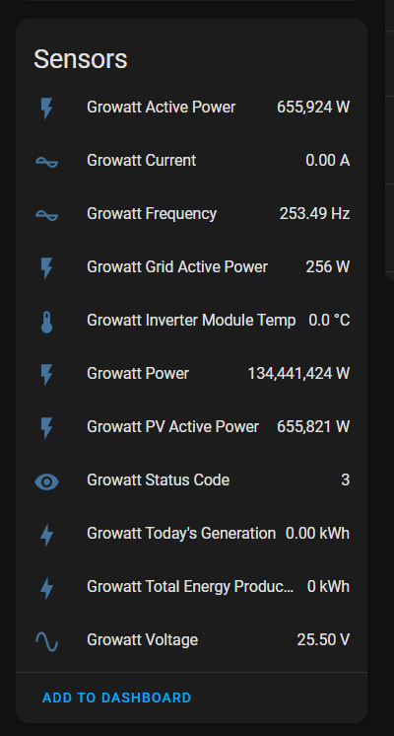The image size is (394, 736).
Task: Click the Today's Generation bolt icon
Action: click(47, 535)
